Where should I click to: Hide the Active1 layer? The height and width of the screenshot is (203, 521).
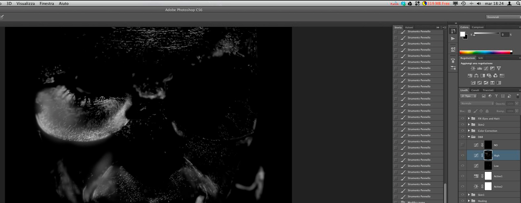coord(462,176)
